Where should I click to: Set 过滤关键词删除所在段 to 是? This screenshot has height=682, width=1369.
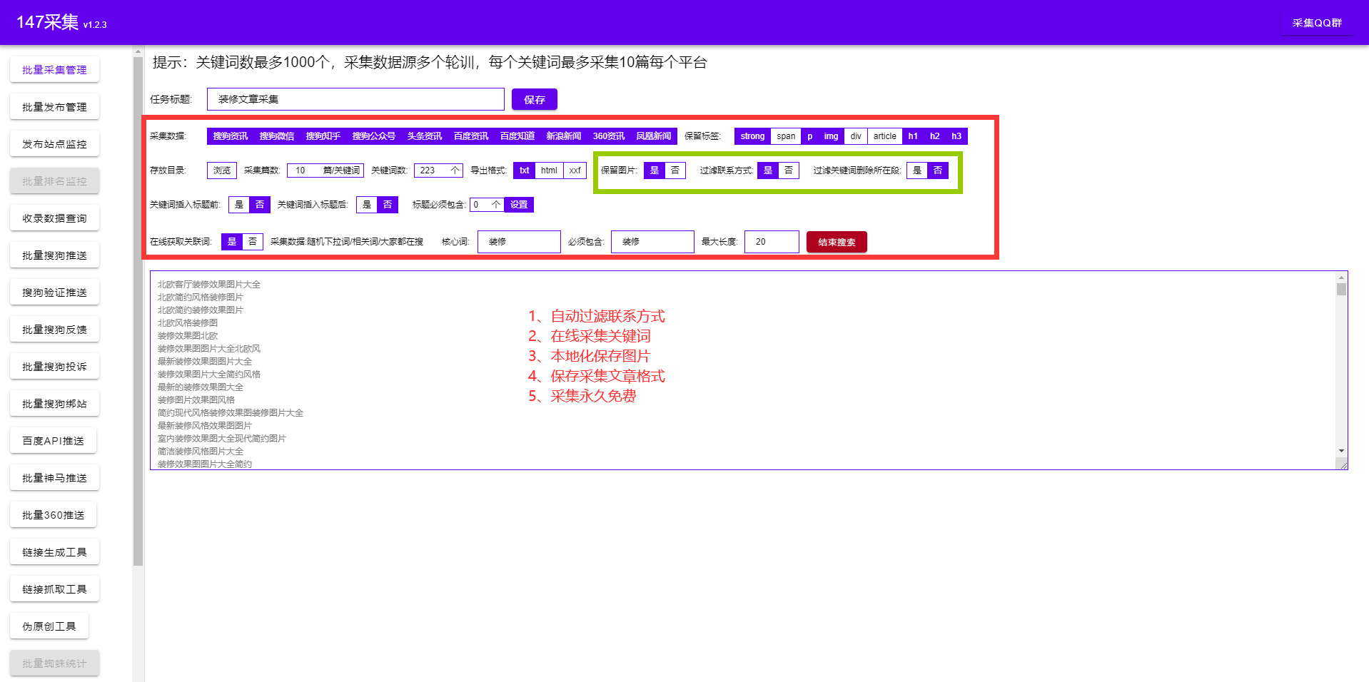click(917, 170)
